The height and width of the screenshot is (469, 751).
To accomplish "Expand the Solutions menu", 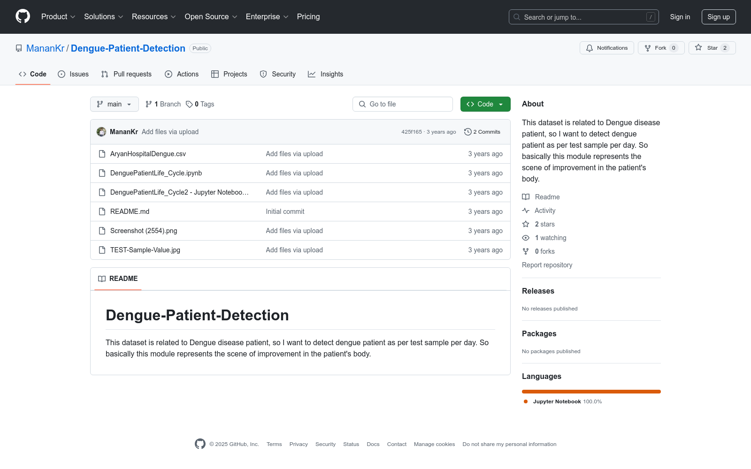I will [104, 17].
